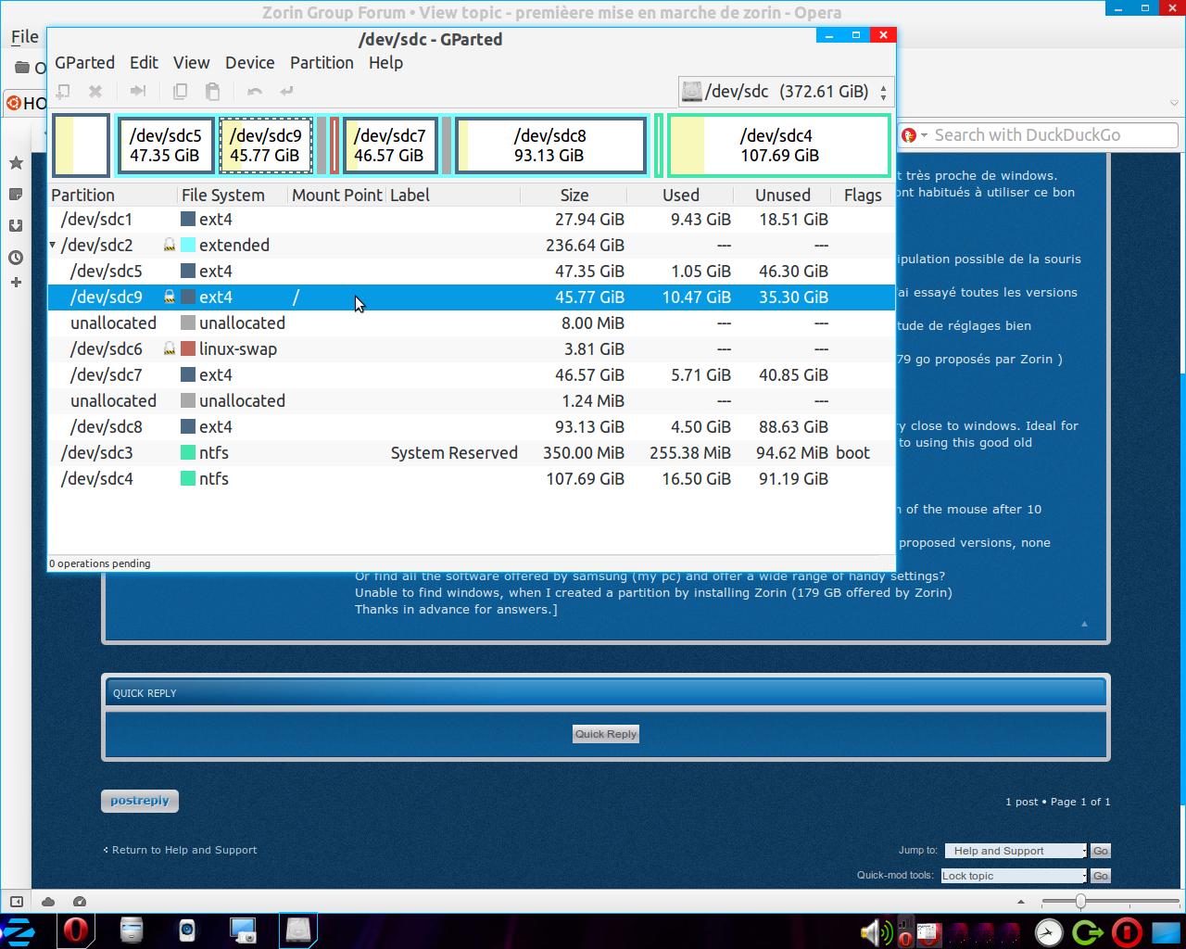Image resolution: width=1186 pixels, height=949 pixels.
Task: Click the Undo last operation icon
Action: [255, 91]
